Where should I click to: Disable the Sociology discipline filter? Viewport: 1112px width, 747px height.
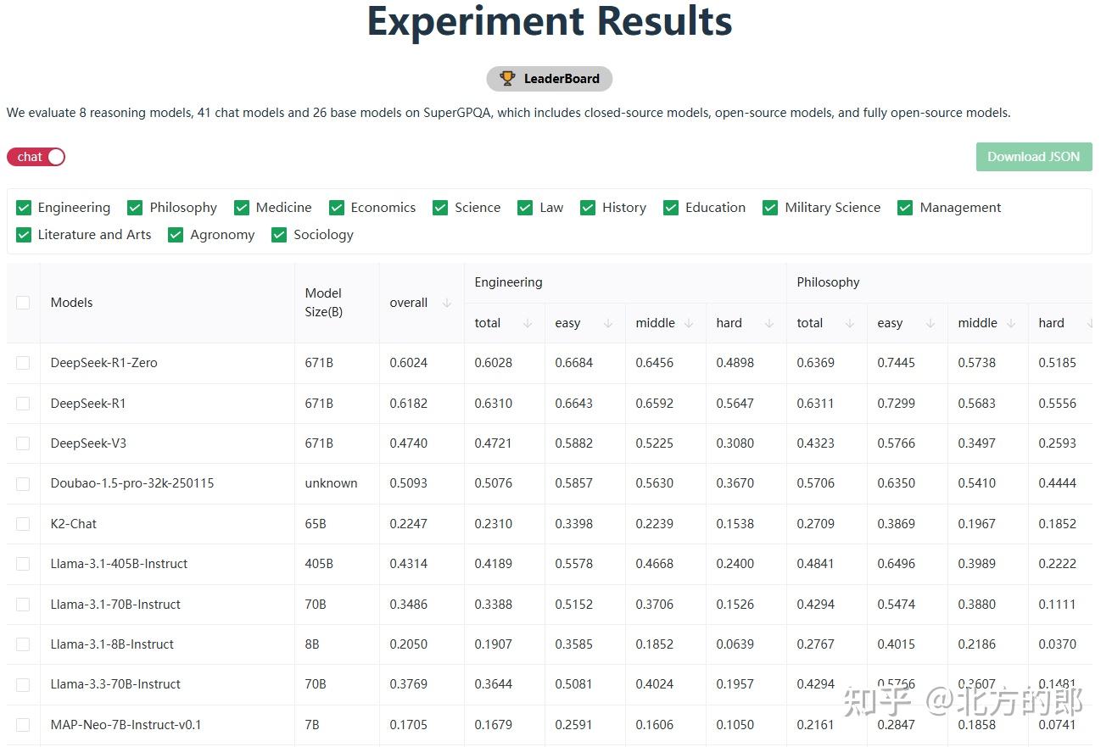[279, 235]
